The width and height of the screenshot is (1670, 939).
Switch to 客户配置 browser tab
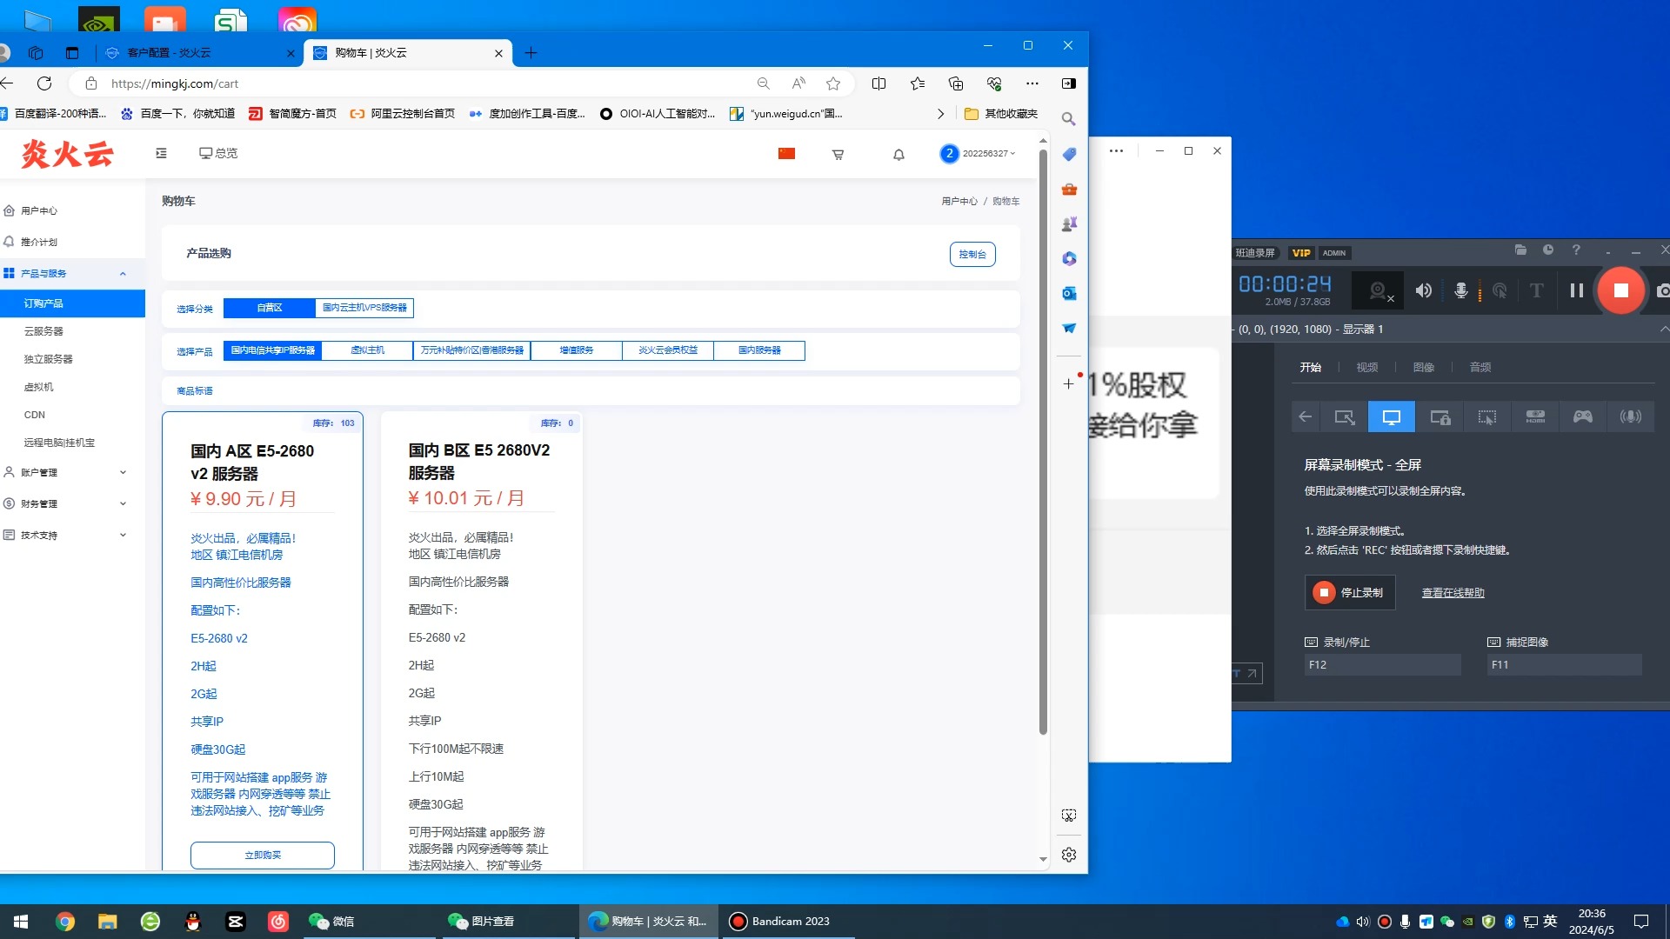pyautogui.click(x=199, y=53)
